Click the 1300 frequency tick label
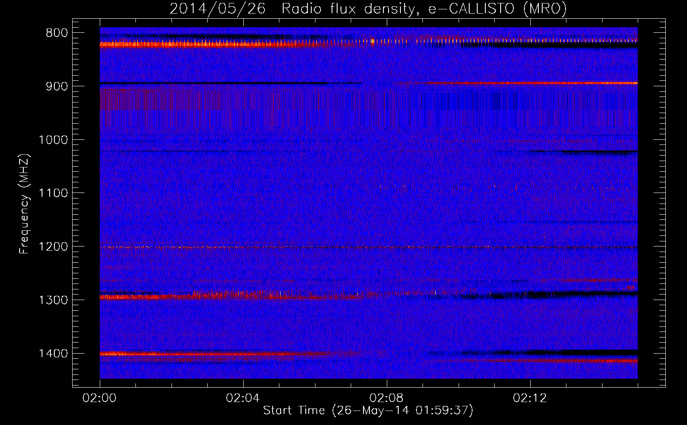Screen dimensions: 687x425 point(53,300)
